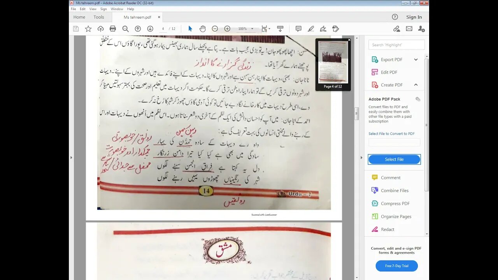This screenshot has width=498, height=280.
Task: Share a link to this file icon
Action: coord(396,29)
